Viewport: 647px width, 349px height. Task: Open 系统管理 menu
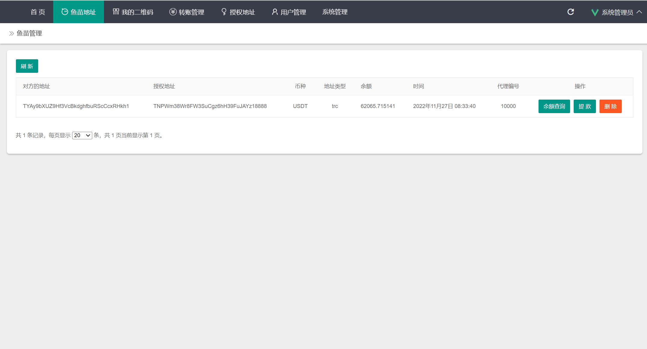pyautogui.click(x=335, y=12)
